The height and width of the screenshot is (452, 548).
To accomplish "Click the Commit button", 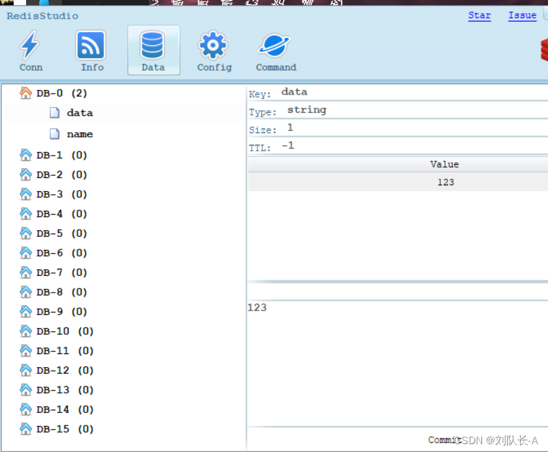I will coord(442,440).
